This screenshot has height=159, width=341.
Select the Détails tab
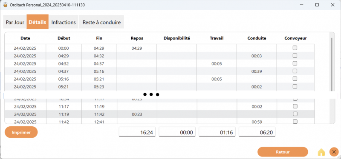pos(38,22)
